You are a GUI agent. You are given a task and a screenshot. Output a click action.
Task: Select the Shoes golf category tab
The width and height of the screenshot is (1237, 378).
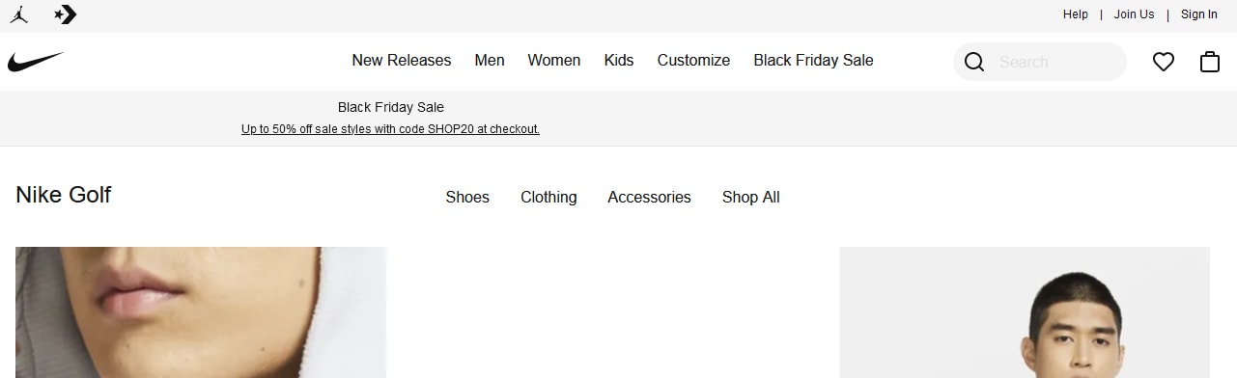(467, 198)
